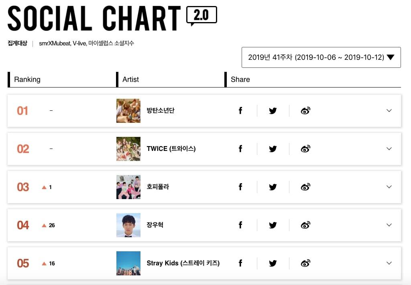Open the 2019 week 41 date dropdown
Viewport: 411px width, 285px height.
point(321,57)
